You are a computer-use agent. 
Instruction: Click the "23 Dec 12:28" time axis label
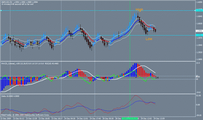(32, 119)
